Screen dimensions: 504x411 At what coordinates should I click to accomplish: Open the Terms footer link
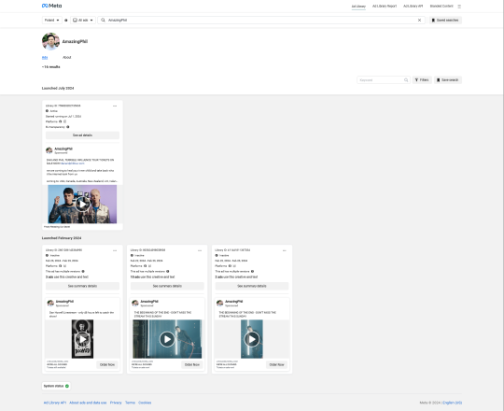130,403
